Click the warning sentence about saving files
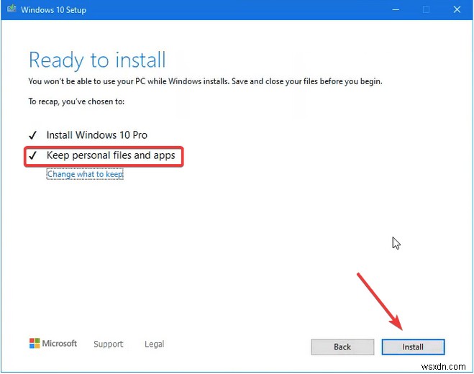This screenshot has height=374, width=474. click(205, 81)
